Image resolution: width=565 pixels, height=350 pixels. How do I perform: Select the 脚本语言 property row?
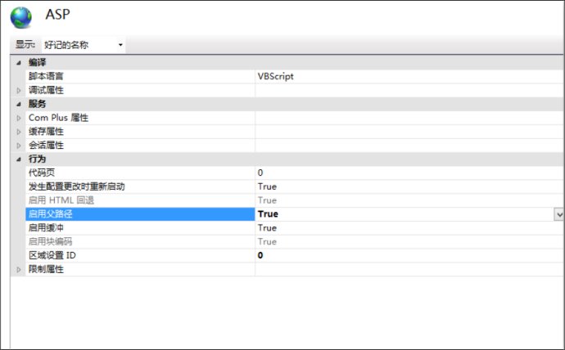46,76
